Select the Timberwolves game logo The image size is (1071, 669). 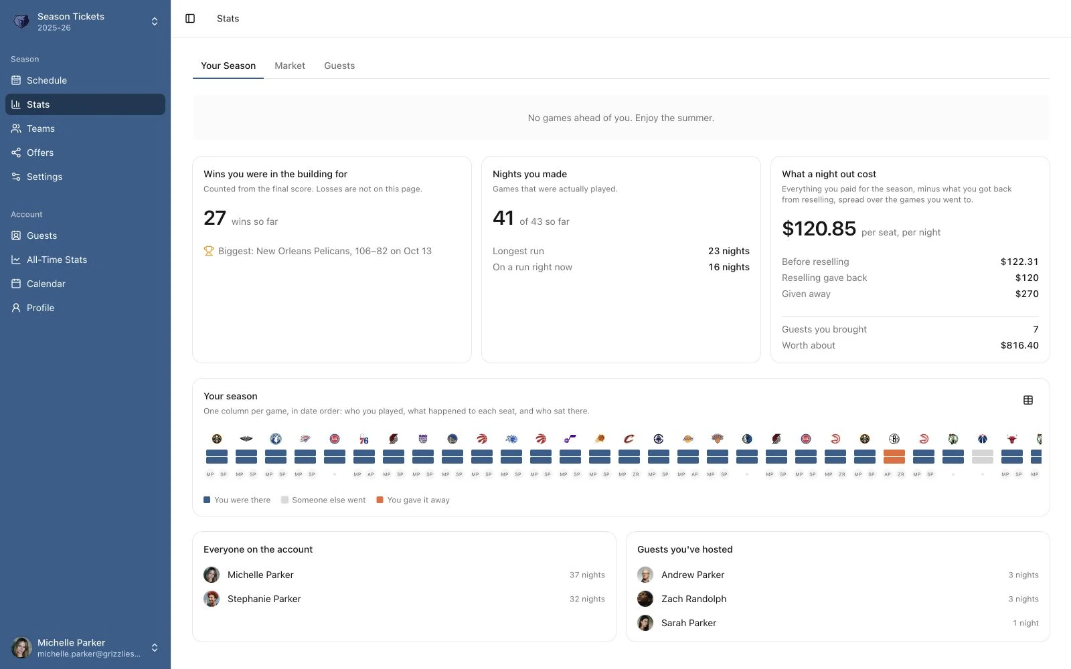coord(276,439)
